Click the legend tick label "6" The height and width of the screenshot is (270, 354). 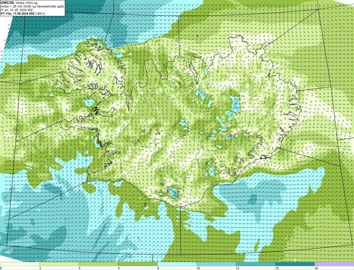(x=119, y=268)
